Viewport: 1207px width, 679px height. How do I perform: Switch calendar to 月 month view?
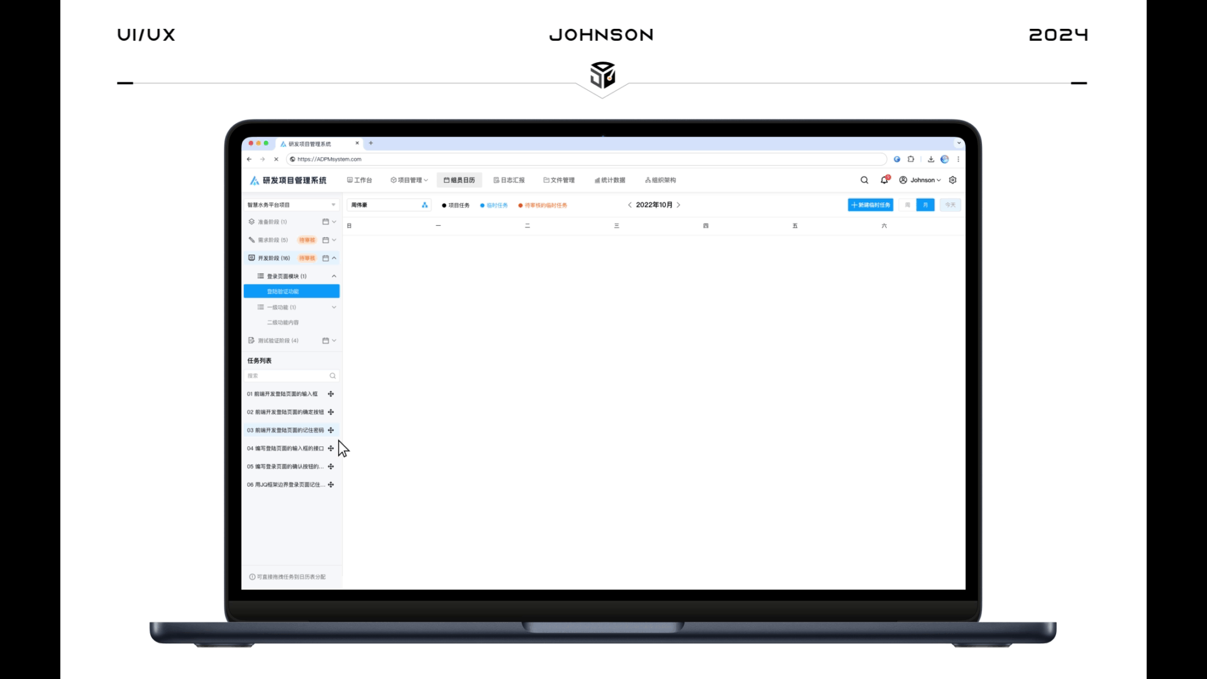click(x=925, y=205)
